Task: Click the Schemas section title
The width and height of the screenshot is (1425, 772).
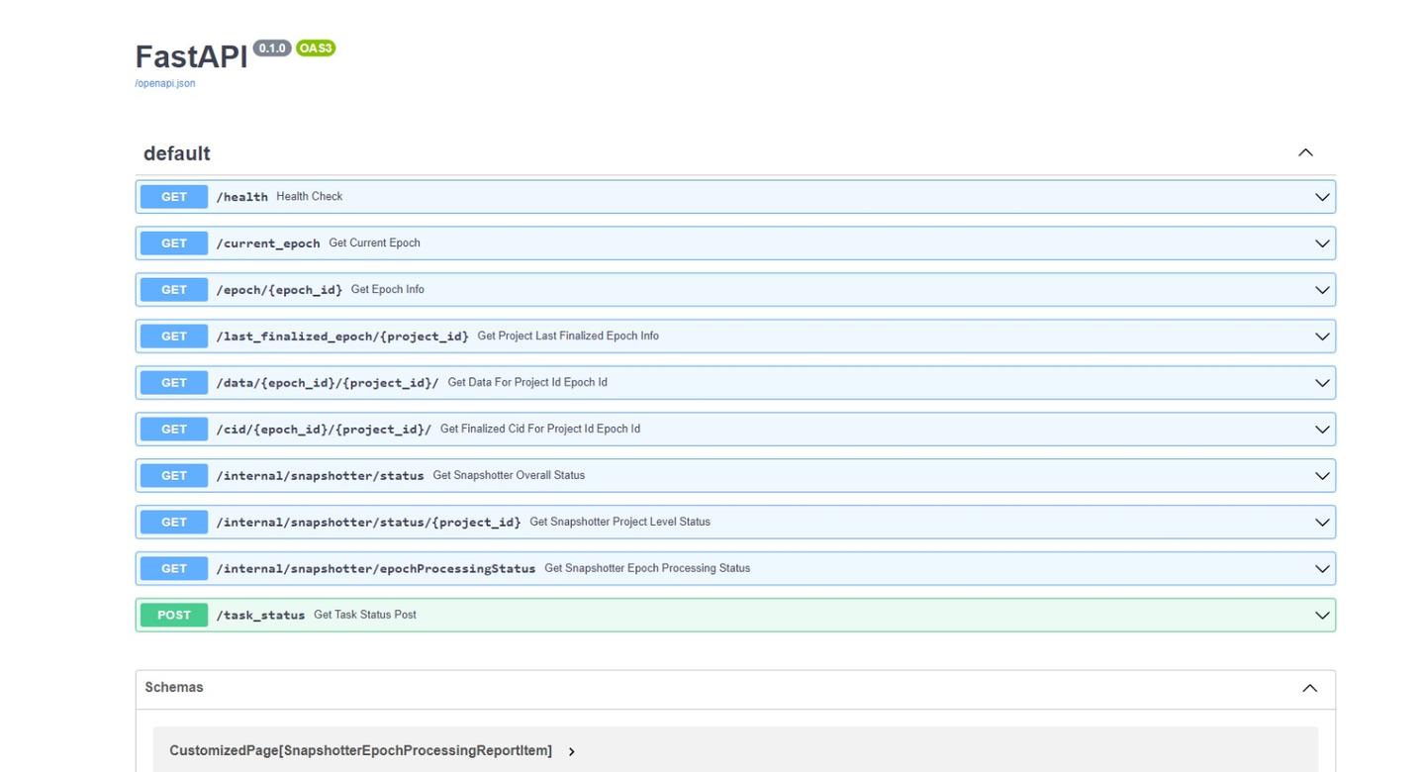Action: [174, 687]
